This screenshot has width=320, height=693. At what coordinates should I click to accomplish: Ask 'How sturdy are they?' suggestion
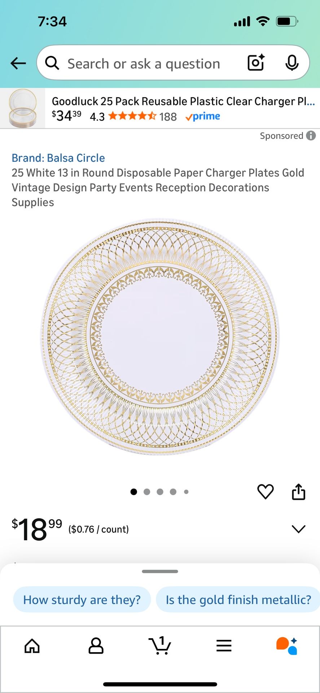pos(82,599)
